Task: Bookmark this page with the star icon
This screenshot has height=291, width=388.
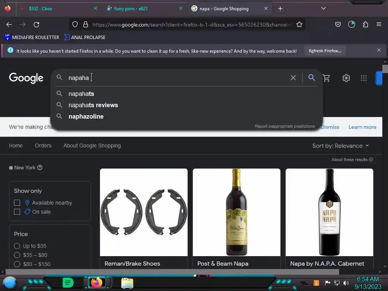Action: point(299,24)
